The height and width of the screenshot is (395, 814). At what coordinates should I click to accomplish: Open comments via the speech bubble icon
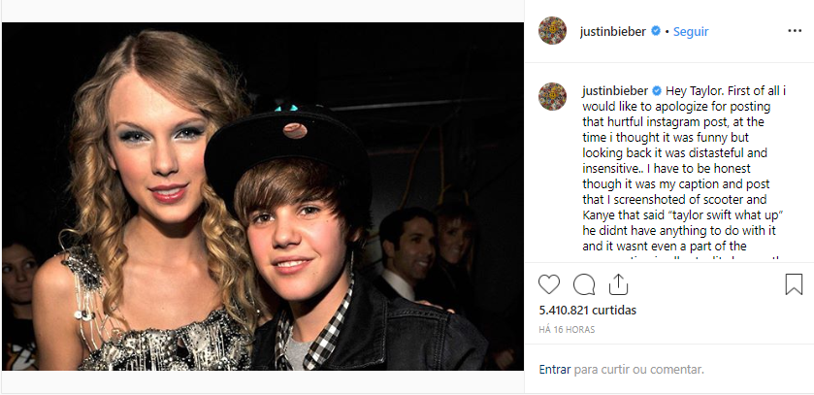coord(584,284)
